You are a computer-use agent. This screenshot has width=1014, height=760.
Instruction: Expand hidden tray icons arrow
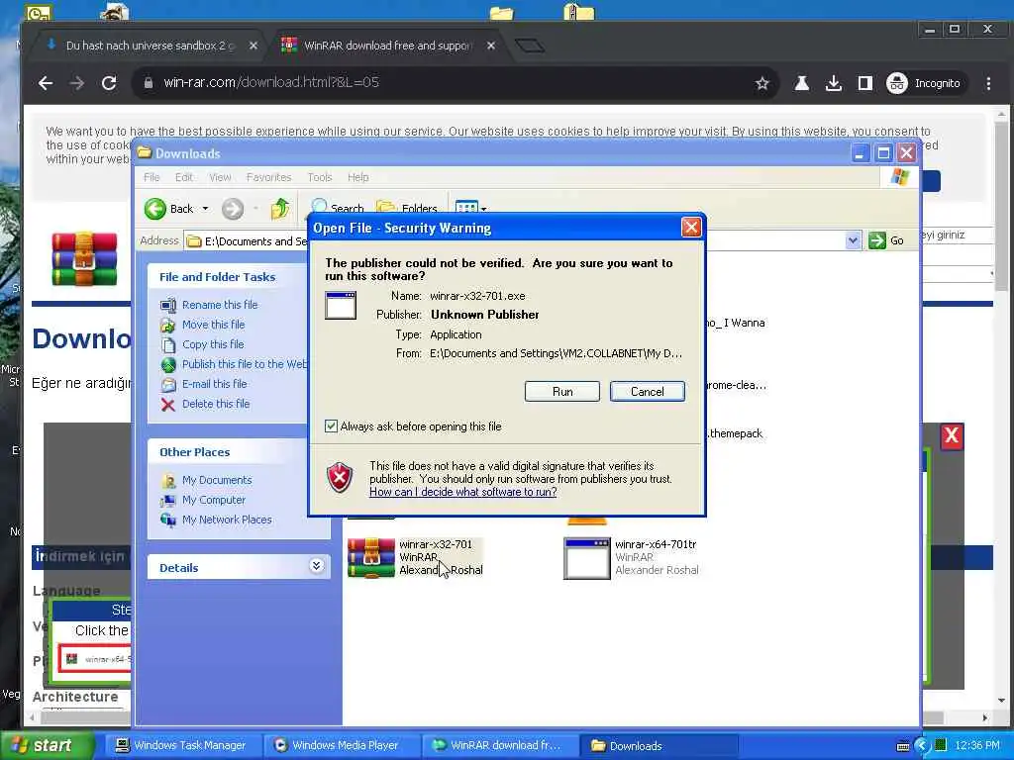click(922, 746)
